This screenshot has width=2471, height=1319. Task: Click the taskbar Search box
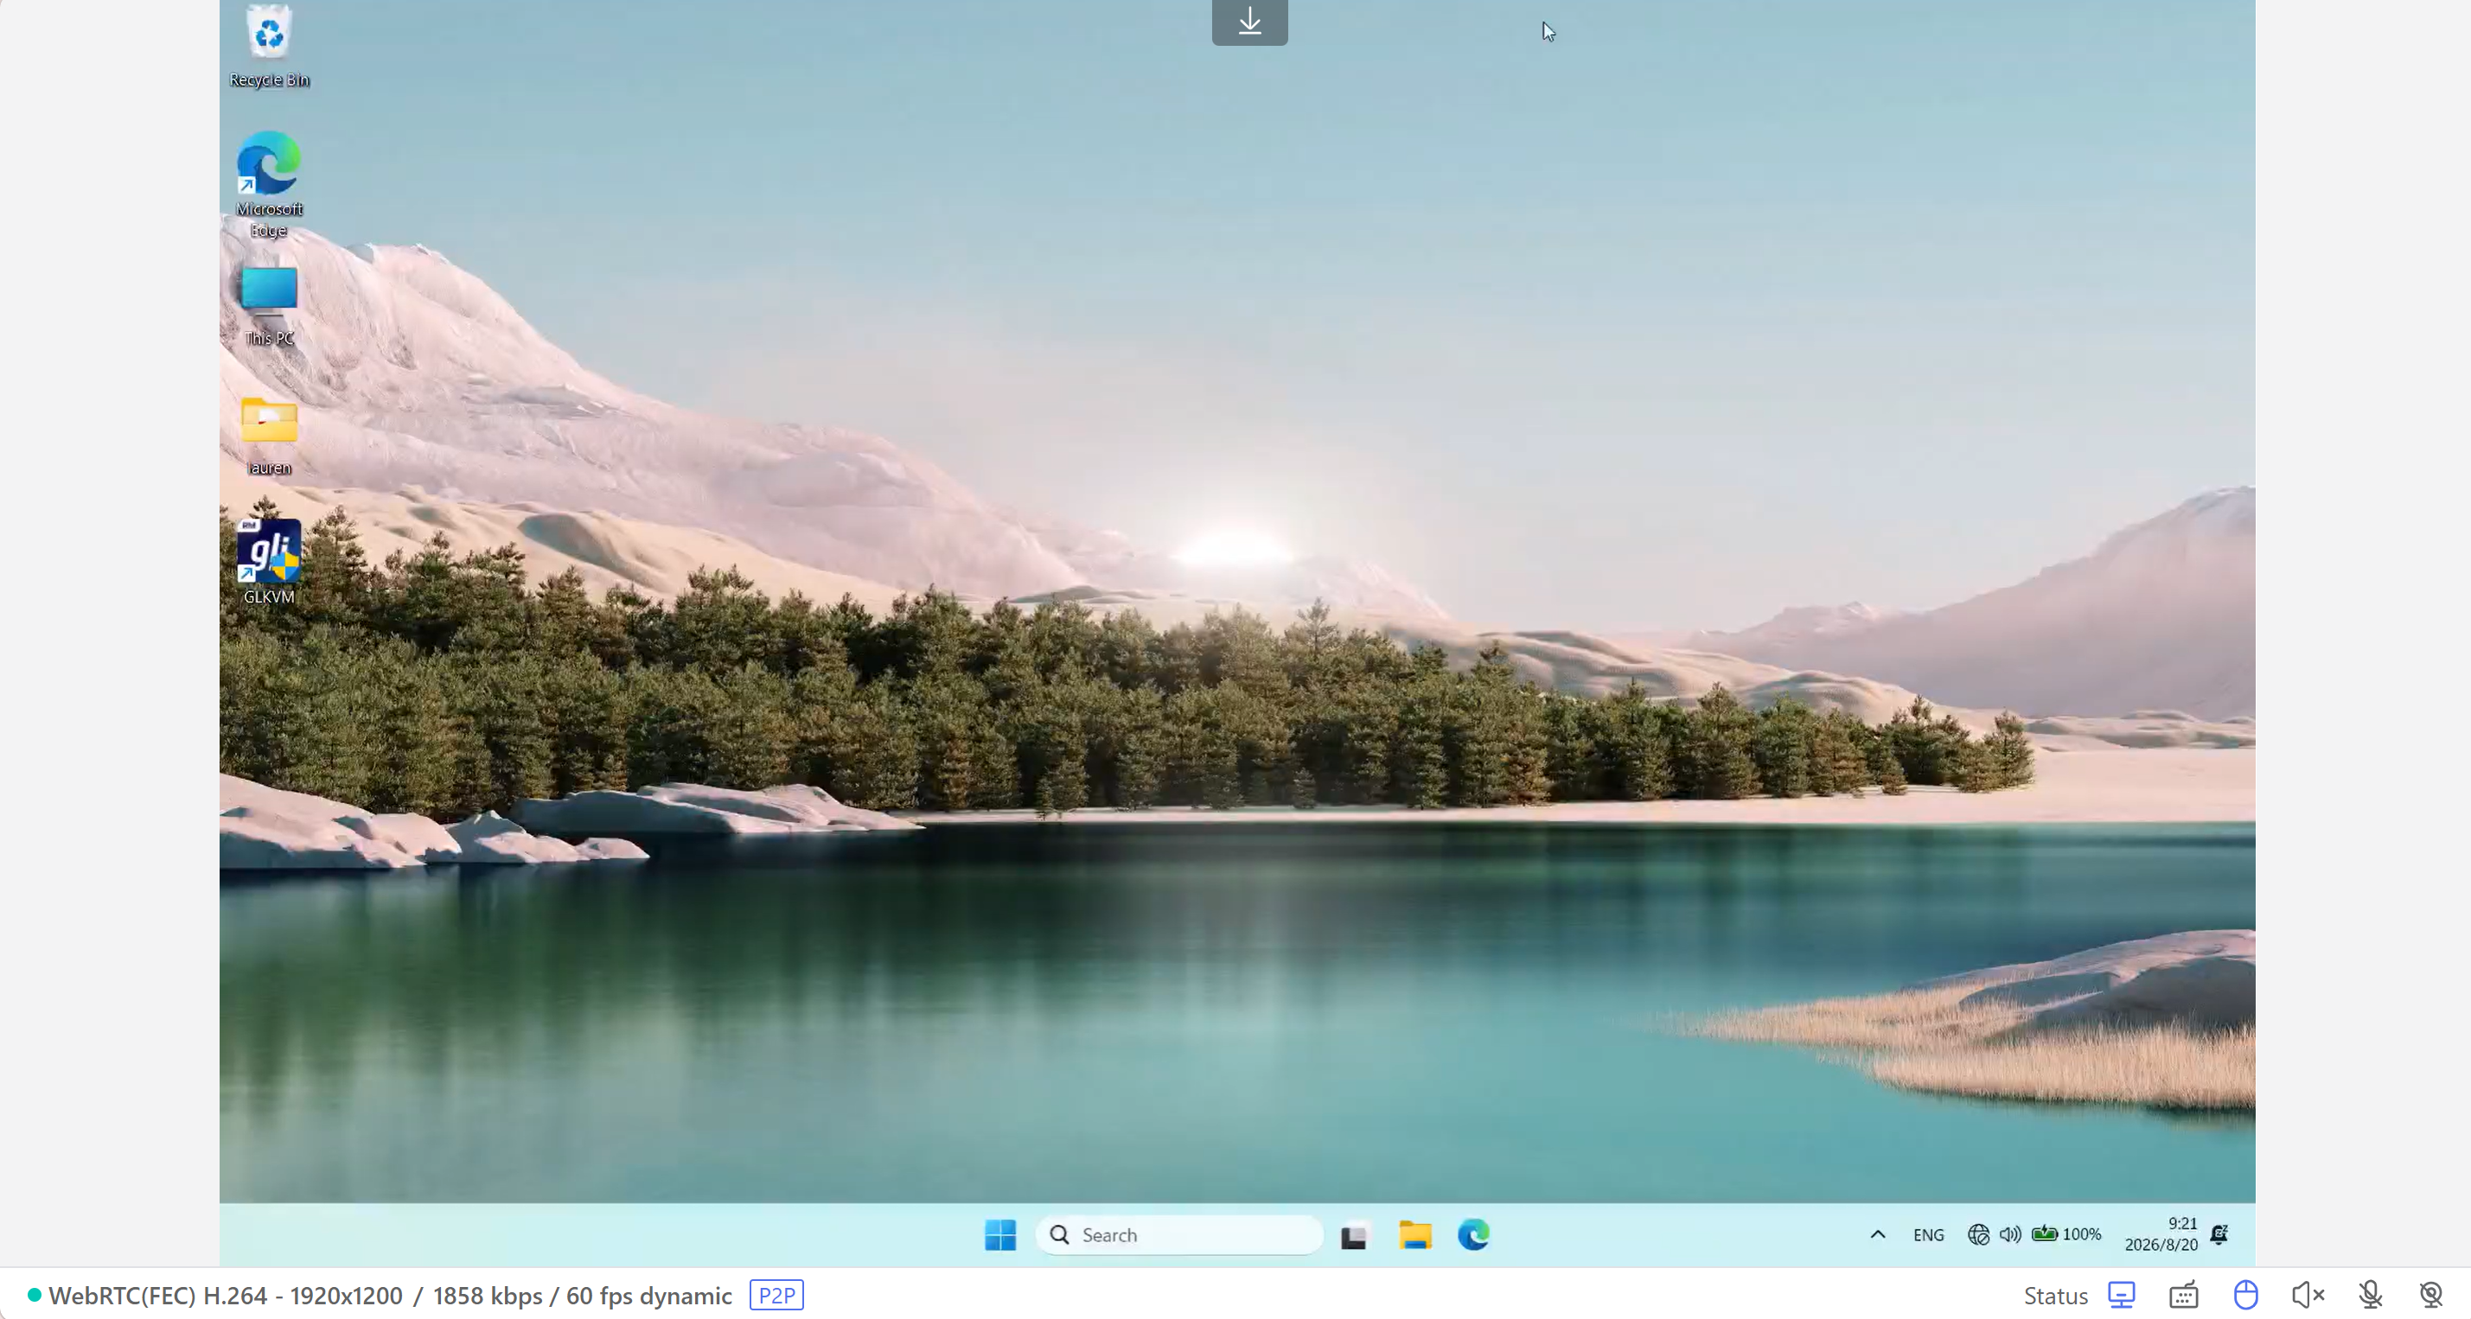click(x=1179, y=1234)
